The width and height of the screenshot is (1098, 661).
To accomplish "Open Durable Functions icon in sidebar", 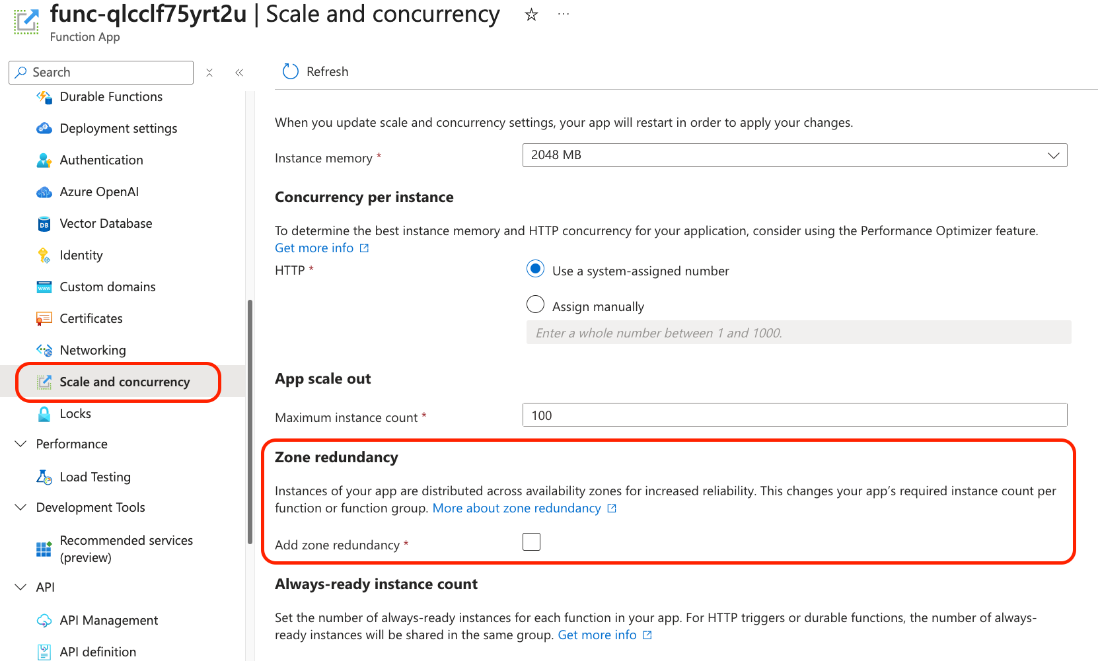I will pyautogui.click(x=44, y=97).
